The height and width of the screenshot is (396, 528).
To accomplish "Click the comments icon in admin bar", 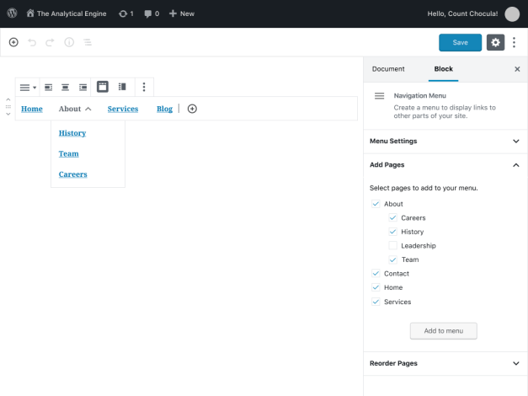I will click(x=151, y=13).
